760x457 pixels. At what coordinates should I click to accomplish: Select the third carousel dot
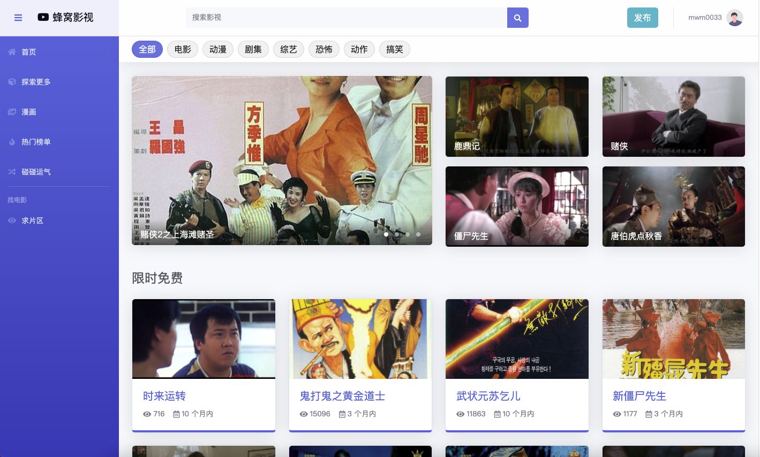(408, 234)
